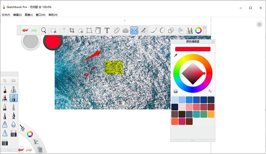266x154 pixels.
Task: Select the highlighted Chisel Tip marker
Action: tap(14, 98)
